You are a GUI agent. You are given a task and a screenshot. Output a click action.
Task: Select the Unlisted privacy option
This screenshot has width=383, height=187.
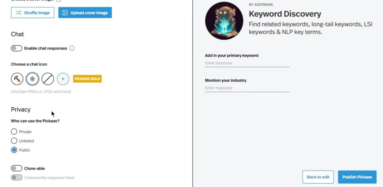point(14,141)
